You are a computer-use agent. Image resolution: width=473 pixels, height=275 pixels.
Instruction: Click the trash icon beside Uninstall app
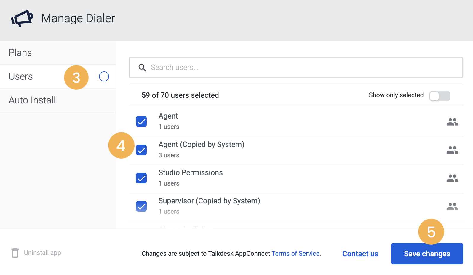[15, 253]
